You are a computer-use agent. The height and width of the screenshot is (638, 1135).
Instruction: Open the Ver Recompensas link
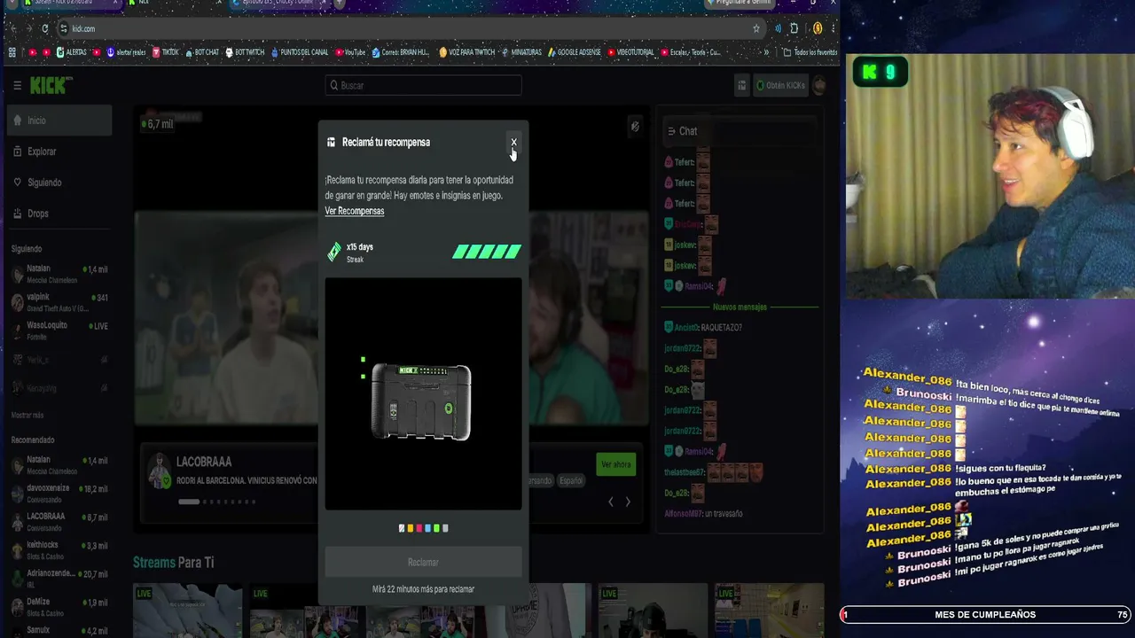tap(354, 211)
